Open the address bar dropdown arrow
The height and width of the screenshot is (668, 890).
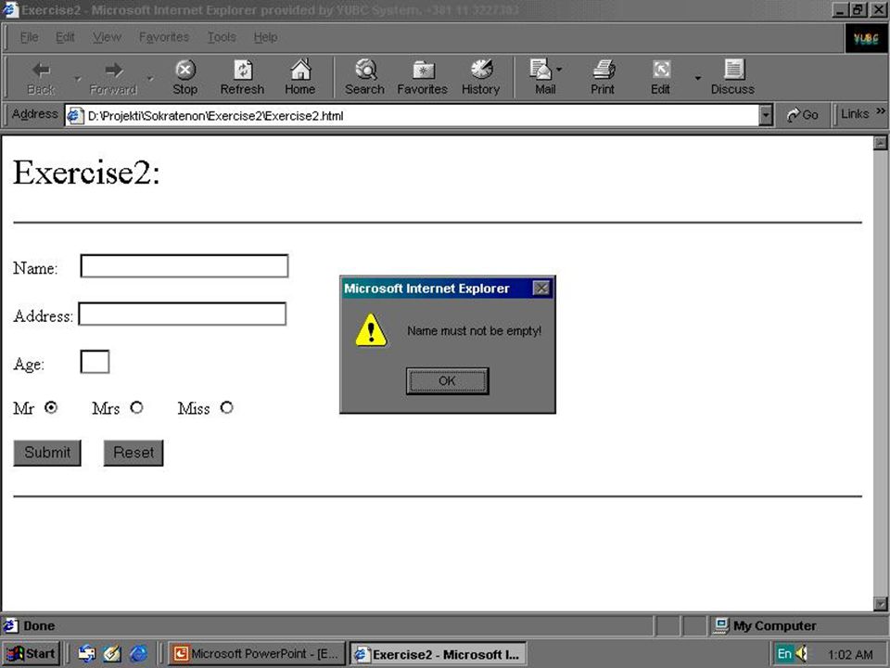click(x=766, y=116)
